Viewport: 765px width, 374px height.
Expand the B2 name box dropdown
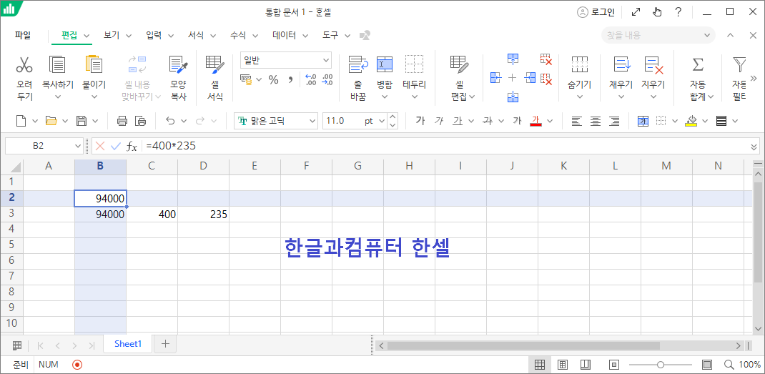click(79, 145)
